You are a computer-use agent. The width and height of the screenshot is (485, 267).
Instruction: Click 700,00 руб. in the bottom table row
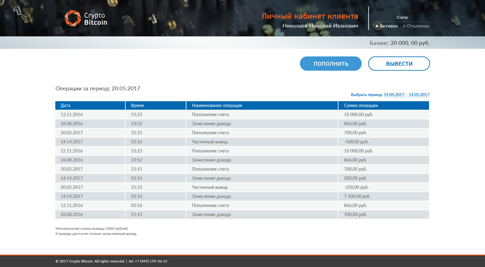(x=355, y=215)
